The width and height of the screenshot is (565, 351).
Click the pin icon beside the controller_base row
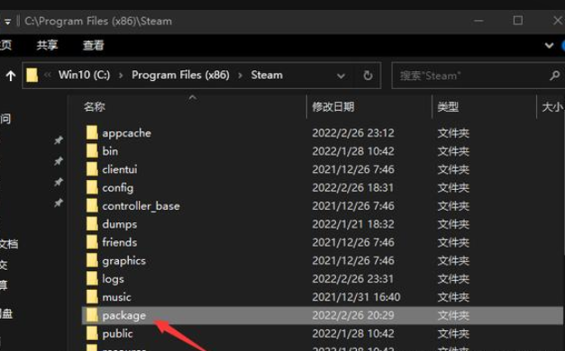(59, 202)
